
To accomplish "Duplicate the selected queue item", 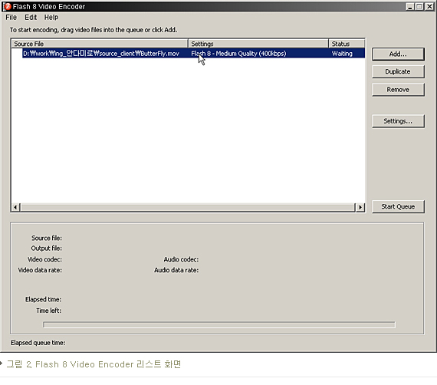I will (398, 71).
